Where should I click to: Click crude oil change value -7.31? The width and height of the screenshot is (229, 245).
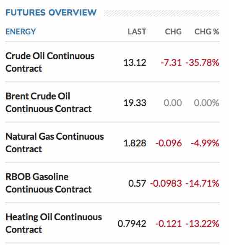tap(171, 63)
